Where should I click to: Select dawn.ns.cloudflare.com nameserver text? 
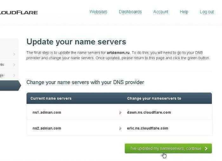pyautogui.click(x=149, y=112)
